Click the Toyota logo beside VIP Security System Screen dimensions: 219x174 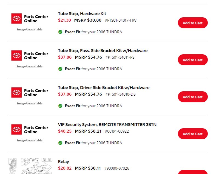click(16, 130)
